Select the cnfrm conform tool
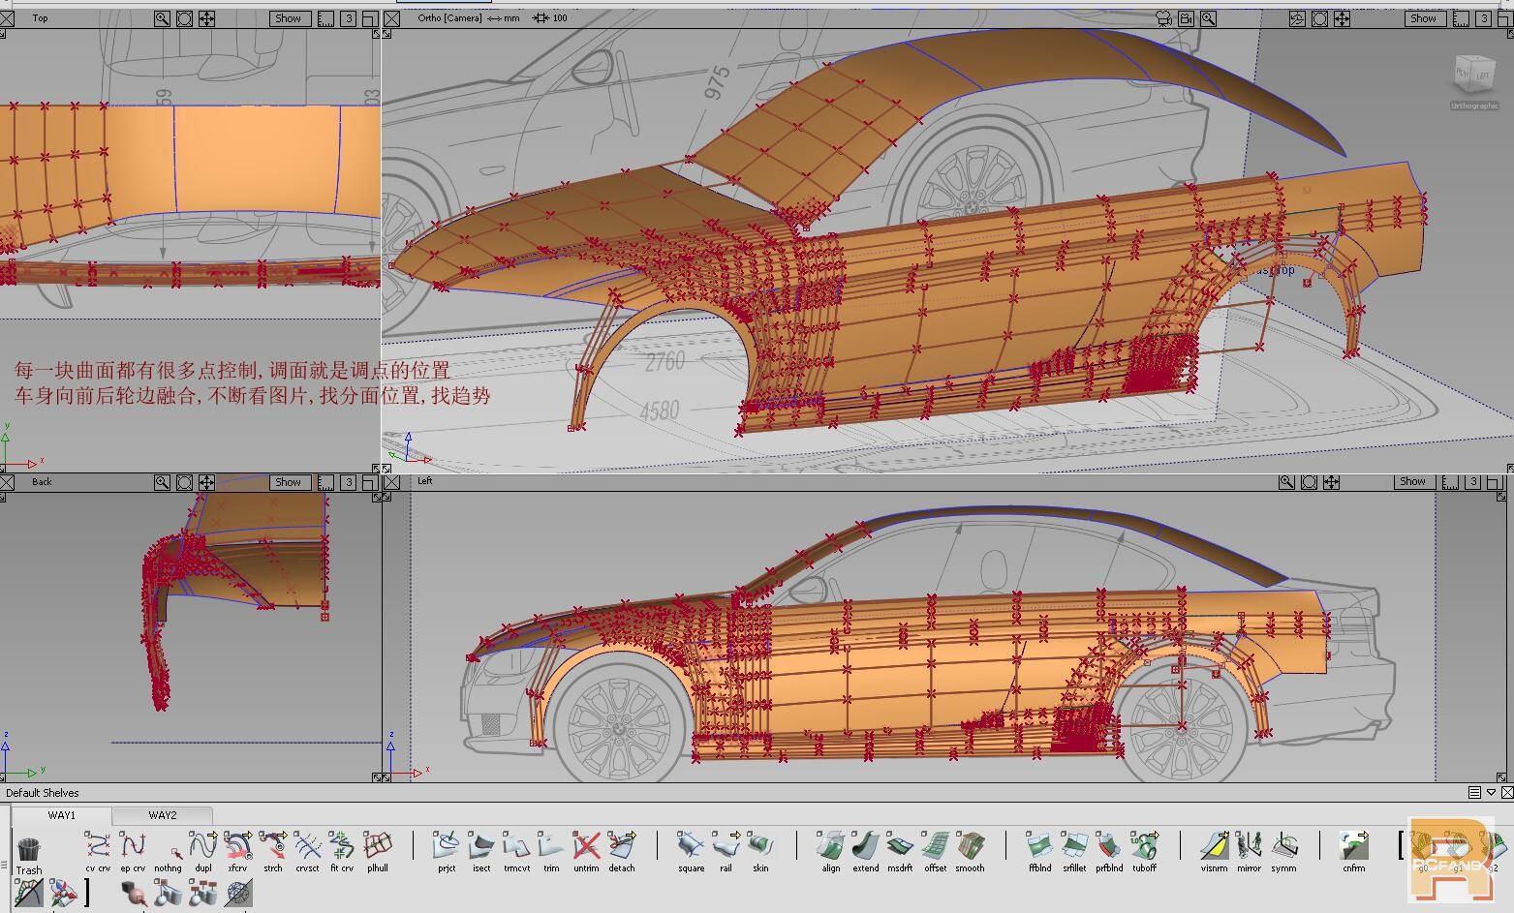This screenshot has height=913, width=1514. pos(1354,852)
